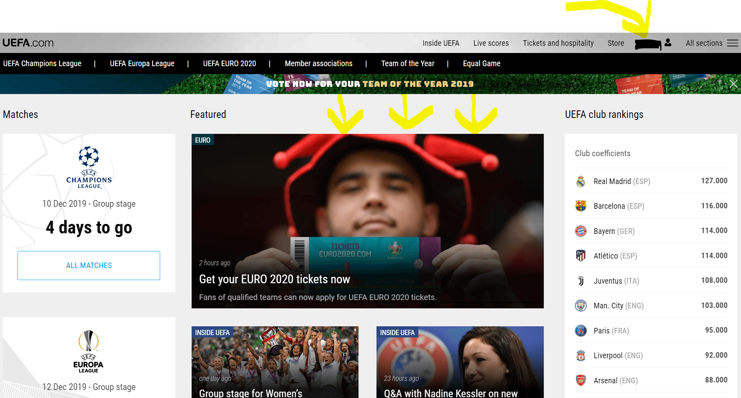Open Live scores
741x398 pixels.
(x=491, y=43)
